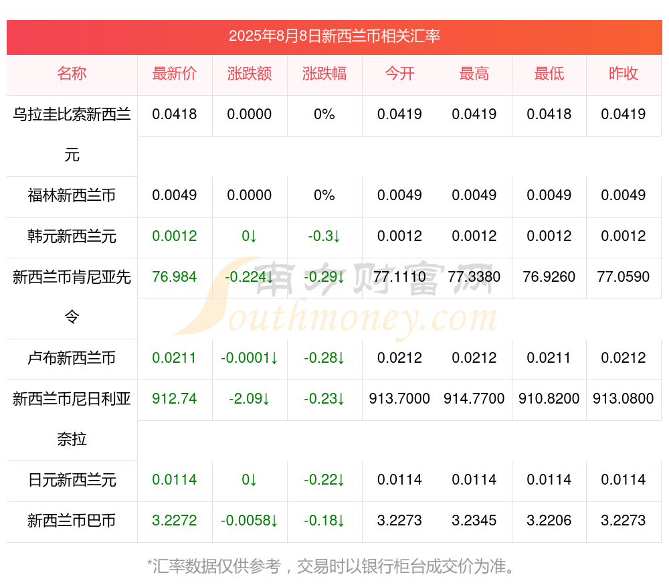The width and height of the screenshot is (669, 587).
Task: Click the -0.28↓ change percent
Action: 324,357
